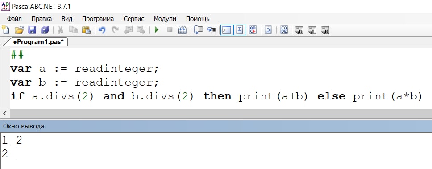Image resolution: width=432 pixels, height=169 pixels.
Task: Toggle the output window toolbar button
Action: tap(226, 30)
